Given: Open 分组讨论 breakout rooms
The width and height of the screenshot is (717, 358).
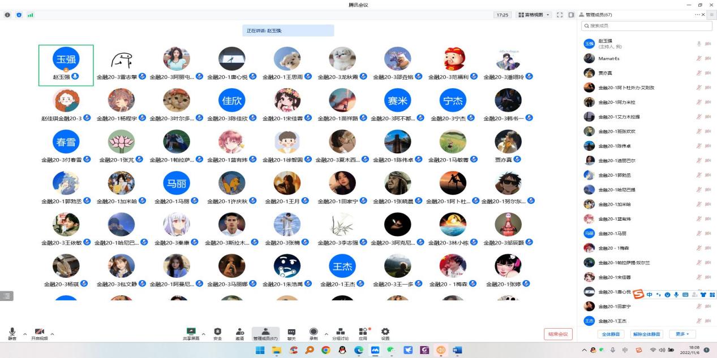Looking at the screenshot, I should click(x=340, y=333).
